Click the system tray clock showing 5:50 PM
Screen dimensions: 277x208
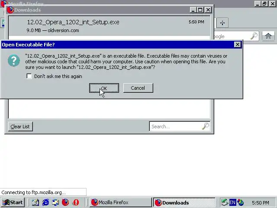[x=261, y=202]
